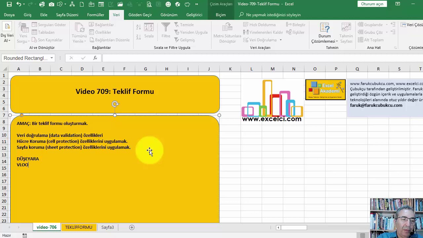Screen dimensions: 423x238
Task: Open the Durum Çözümlemesi dropdown
Action: point(325,33)
